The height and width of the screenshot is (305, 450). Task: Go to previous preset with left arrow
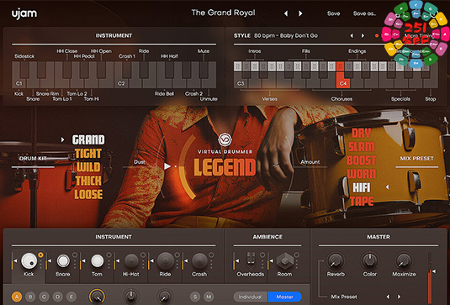(x=286, y=13)
